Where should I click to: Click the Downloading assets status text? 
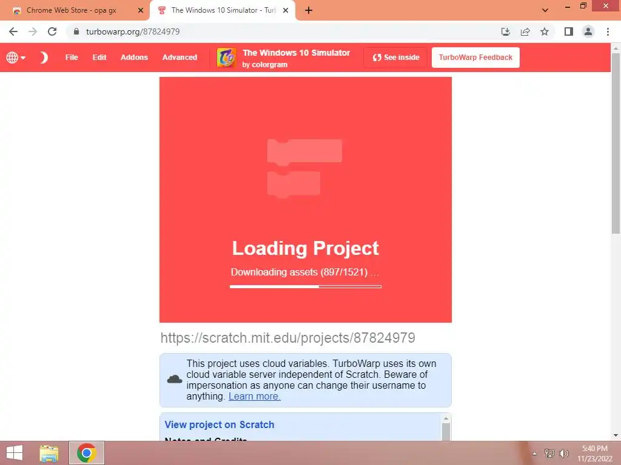304,272
